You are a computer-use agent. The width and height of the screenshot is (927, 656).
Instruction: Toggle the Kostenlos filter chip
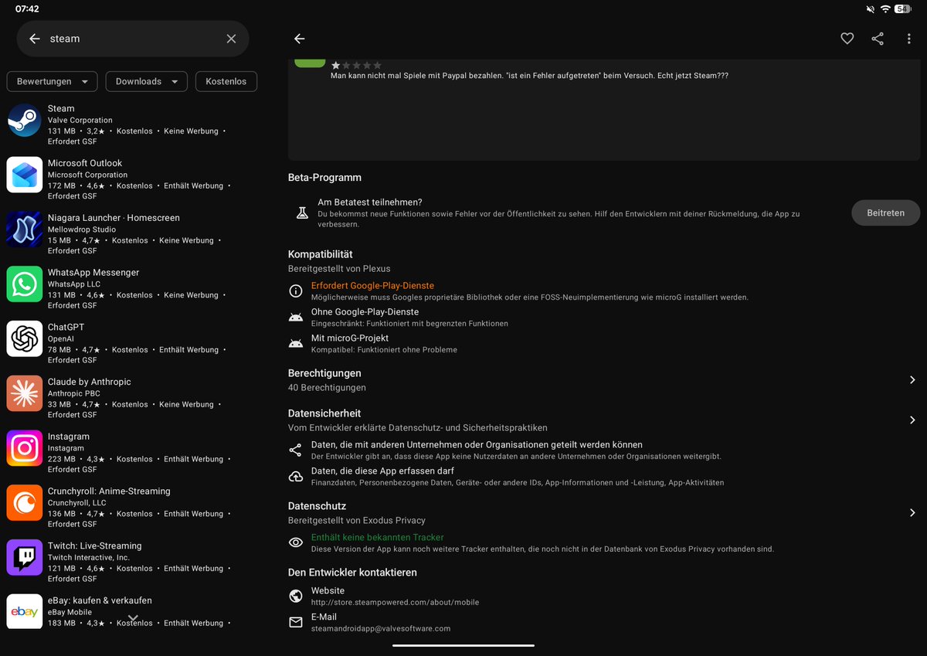coord(226,81)
